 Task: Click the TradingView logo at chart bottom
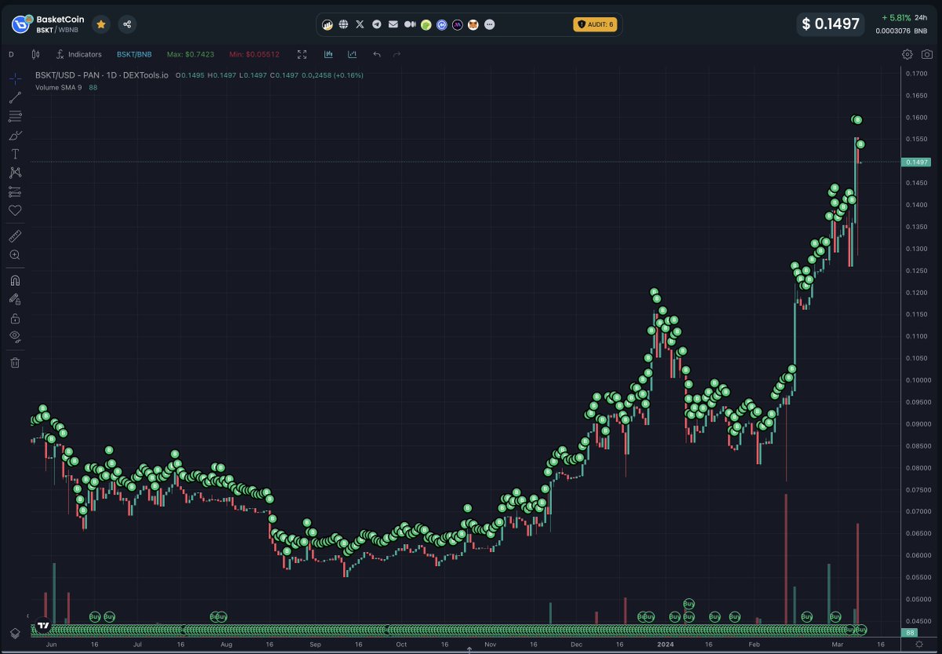pyautogui.click(x=43, y=627)
